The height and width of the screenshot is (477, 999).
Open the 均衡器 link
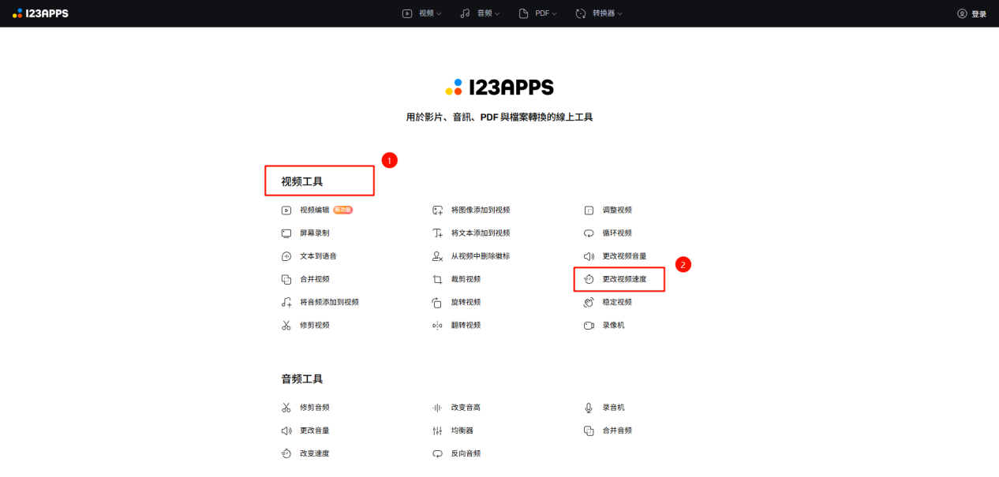(x=462, y=430)
